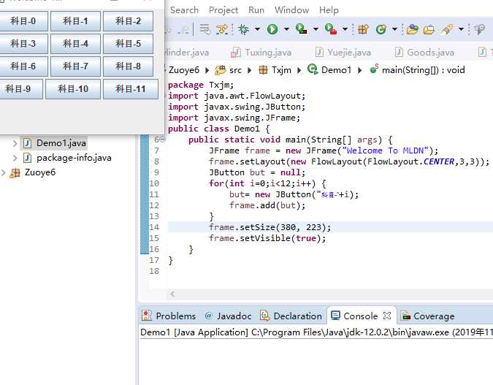Close the Console view tab X
Screen dimensions: 493x385
click(x=387, y=316)
